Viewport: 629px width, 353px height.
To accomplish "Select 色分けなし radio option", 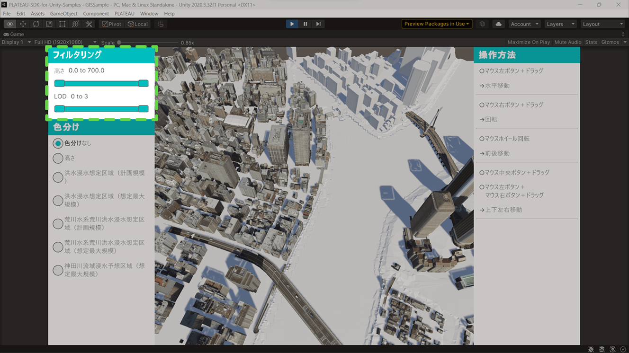I will click(58, 143).
